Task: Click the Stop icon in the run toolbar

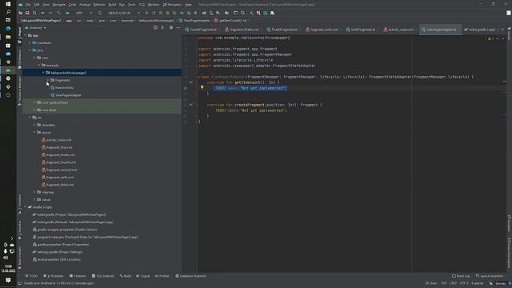Action: click(195, 13)
